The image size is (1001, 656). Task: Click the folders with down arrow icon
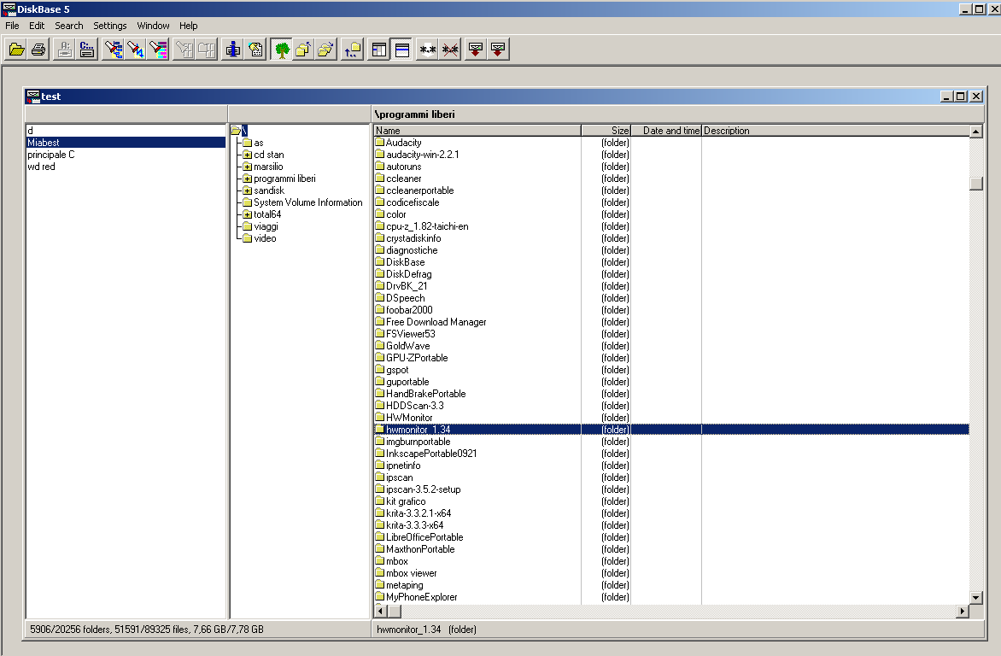(x=325, y=50)
